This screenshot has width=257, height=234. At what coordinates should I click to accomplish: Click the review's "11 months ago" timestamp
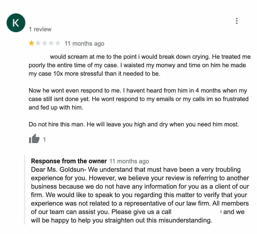[x=84, y=44]
